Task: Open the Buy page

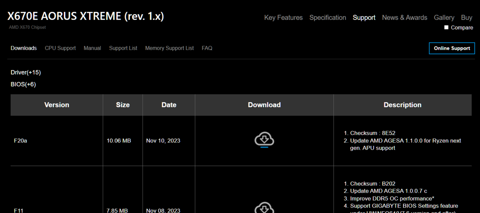Action: pos(466,18)
